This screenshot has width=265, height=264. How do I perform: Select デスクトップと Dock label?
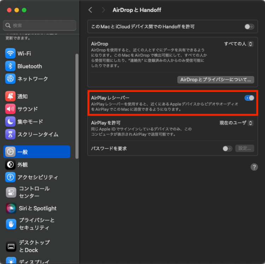click(34, 246)
